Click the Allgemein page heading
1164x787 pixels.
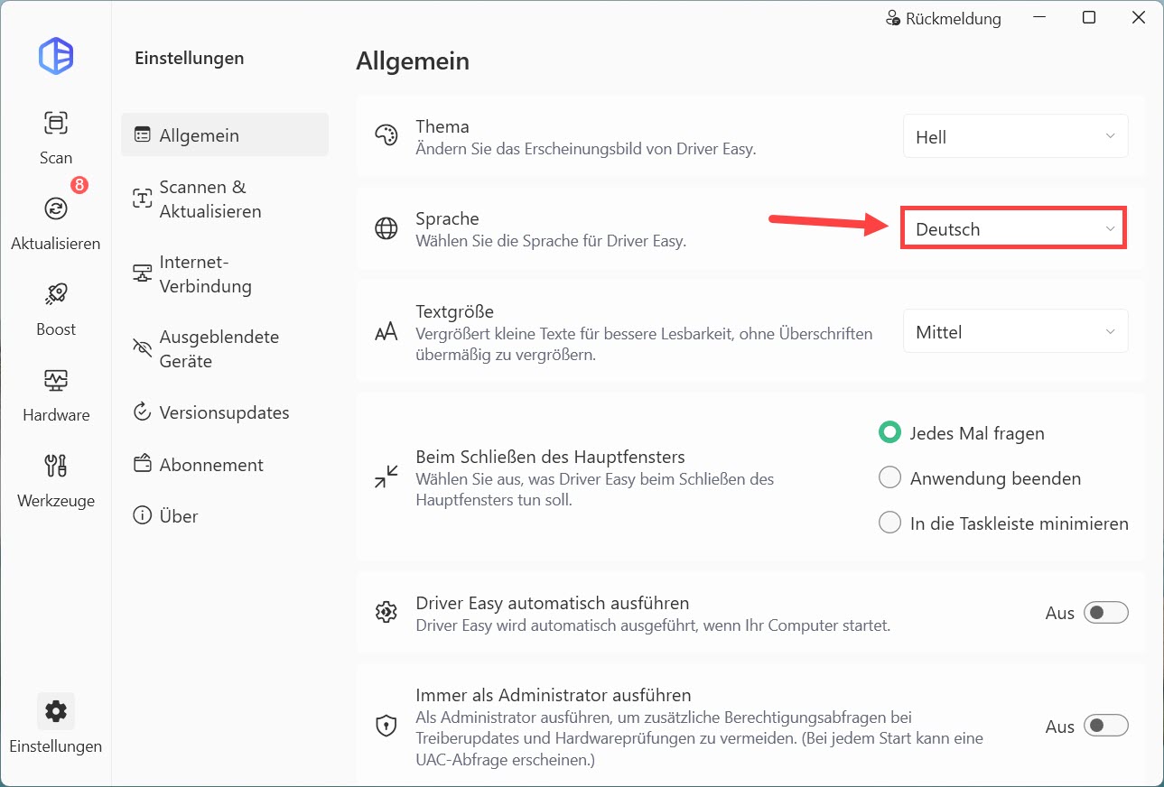[413, 60]
